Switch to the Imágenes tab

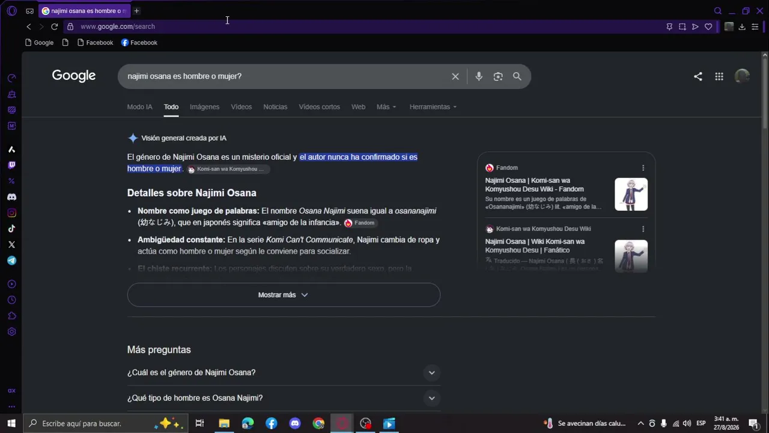pos(204,107)
